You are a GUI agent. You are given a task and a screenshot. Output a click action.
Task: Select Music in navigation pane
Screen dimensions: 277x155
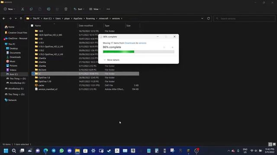click(11, 61)
